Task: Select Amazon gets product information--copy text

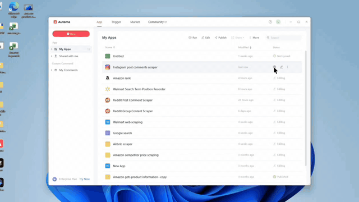Action: [x=140, y=177]
